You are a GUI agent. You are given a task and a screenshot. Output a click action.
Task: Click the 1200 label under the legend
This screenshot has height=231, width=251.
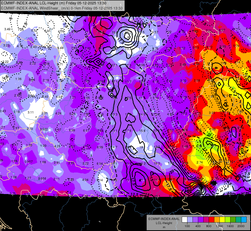coord(219,226)
